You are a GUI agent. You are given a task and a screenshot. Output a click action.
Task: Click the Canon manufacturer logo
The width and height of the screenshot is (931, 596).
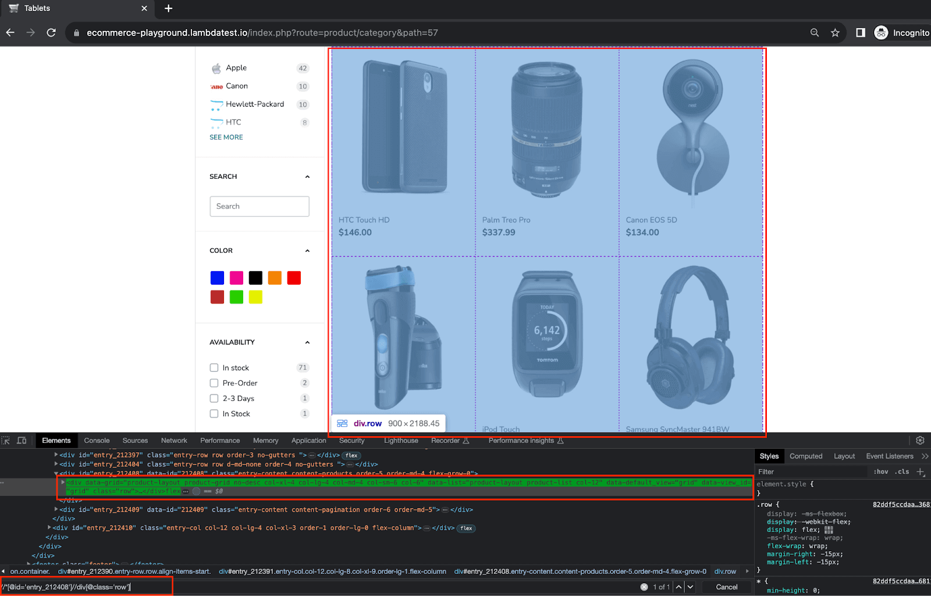216,86
